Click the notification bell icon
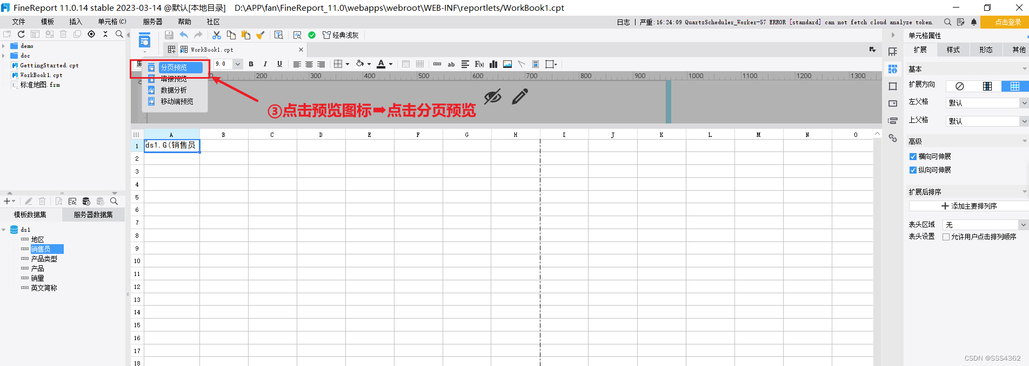 974,22
